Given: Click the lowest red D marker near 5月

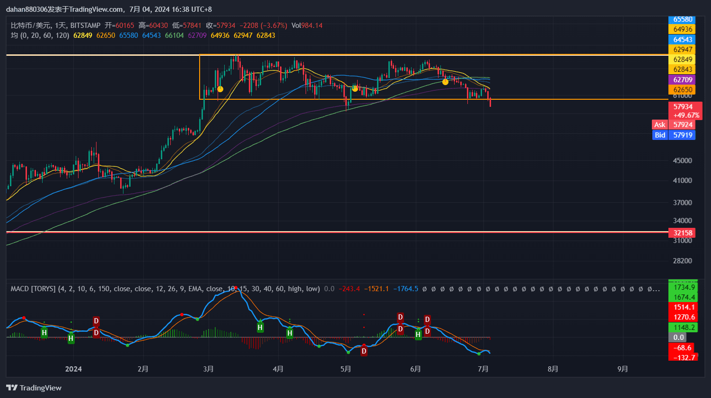Looking at the screenshot, I should tap(364, 351).
